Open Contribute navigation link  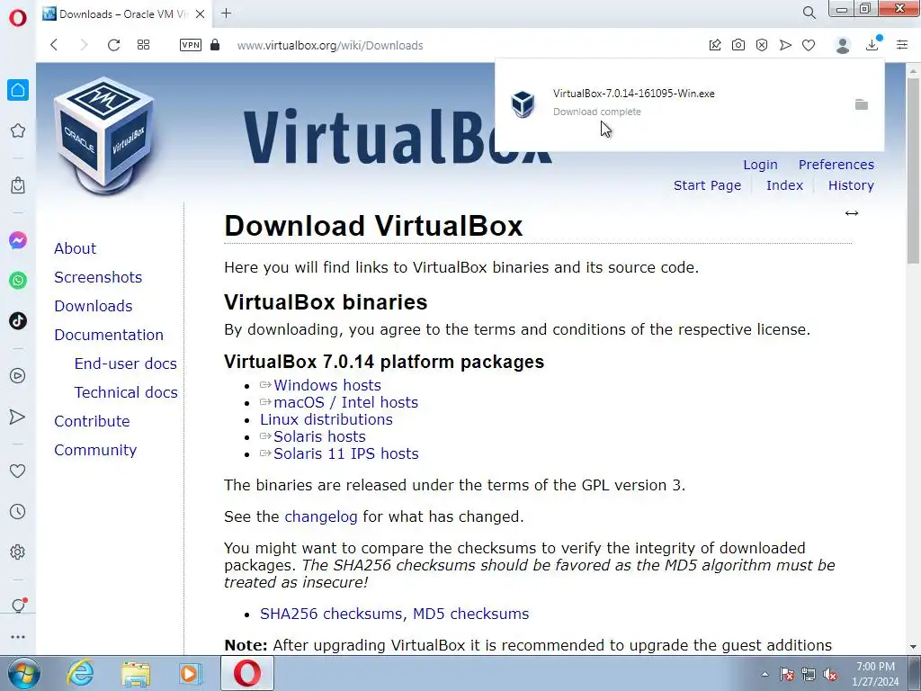tap(92, 421)
